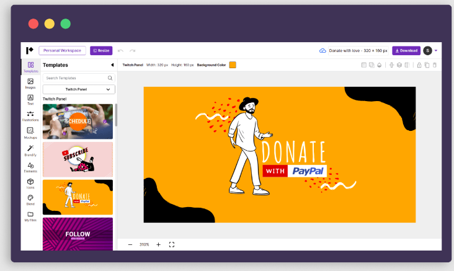
Task: Select the Follow template thumbnail
Action: [x=78, y=234]
